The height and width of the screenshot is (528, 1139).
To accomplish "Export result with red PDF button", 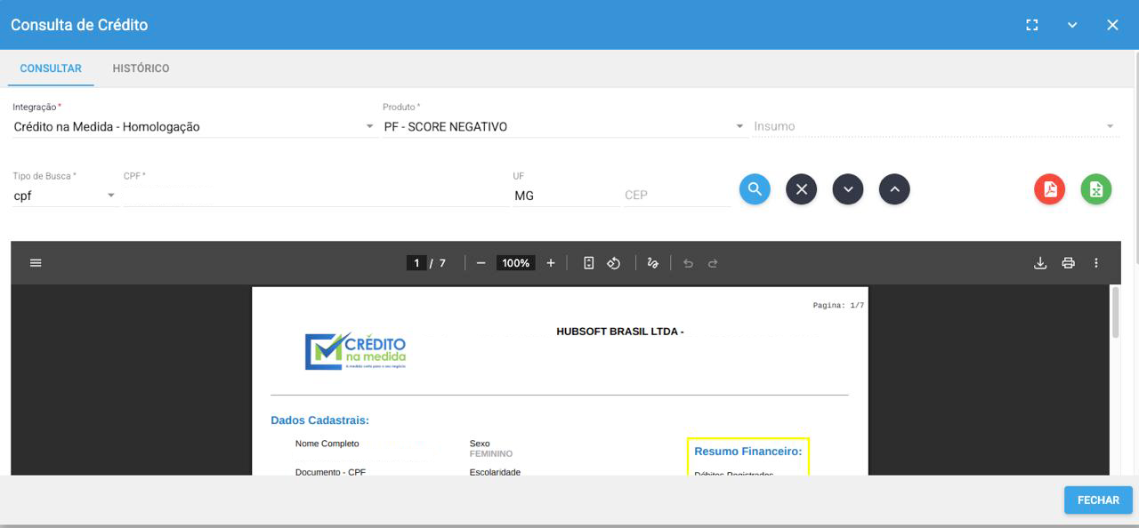I will point(1050,189).
